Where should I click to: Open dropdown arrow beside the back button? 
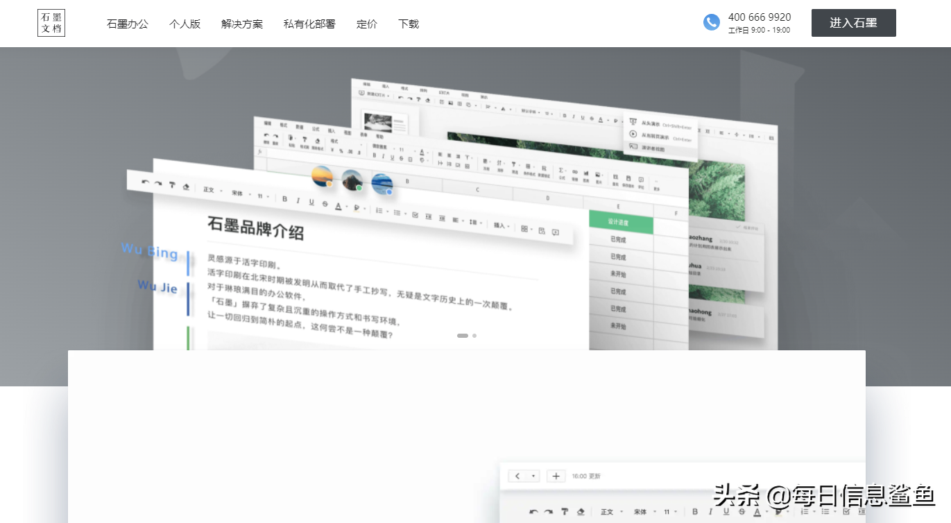pyautogui.click(x=533, y=476)
